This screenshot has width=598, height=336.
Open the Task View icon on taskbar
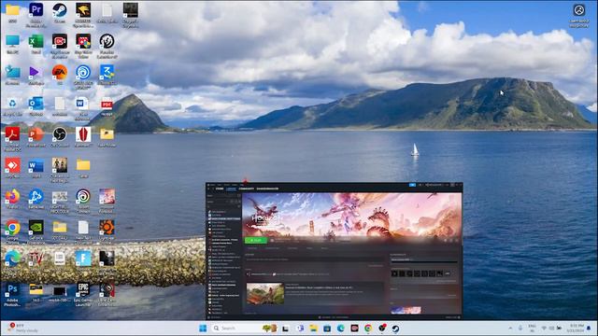pos(285,329)
